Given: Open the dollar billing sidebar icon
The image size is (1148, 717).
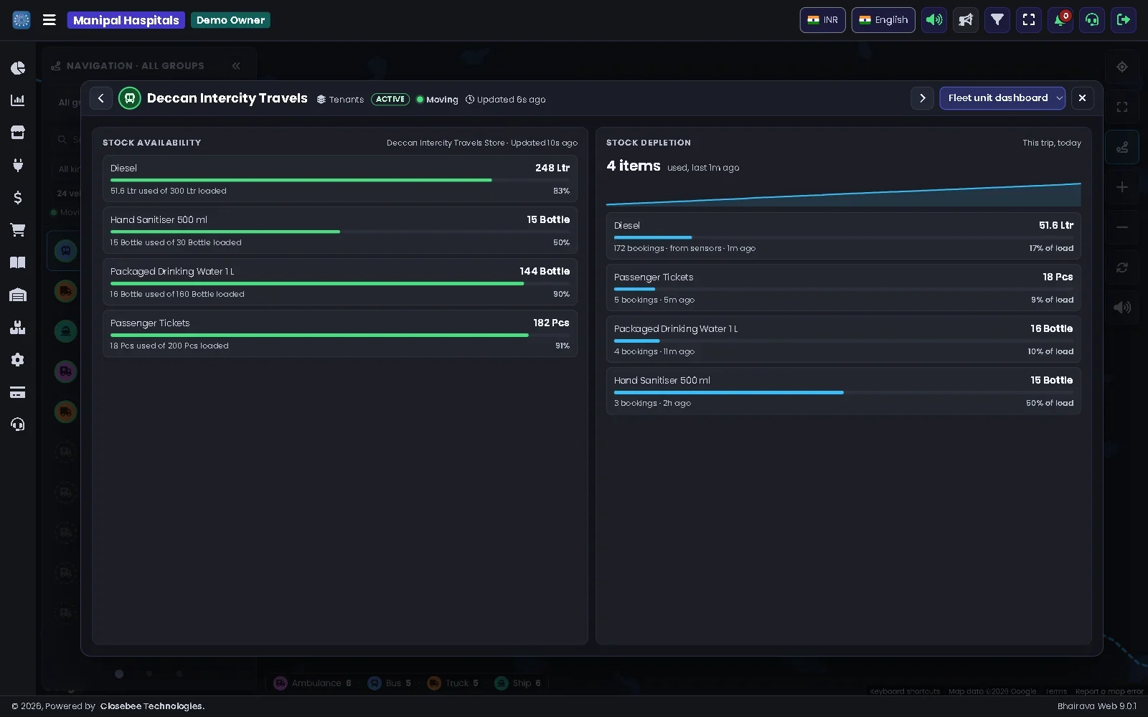Looking at the screenshot, I should pyautogui.click(x=18, y=197).
